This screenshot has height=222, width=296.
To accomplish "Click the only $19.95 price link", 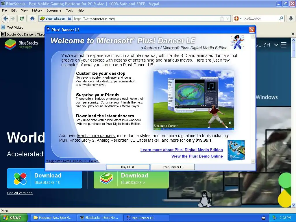I will point(199,140).
